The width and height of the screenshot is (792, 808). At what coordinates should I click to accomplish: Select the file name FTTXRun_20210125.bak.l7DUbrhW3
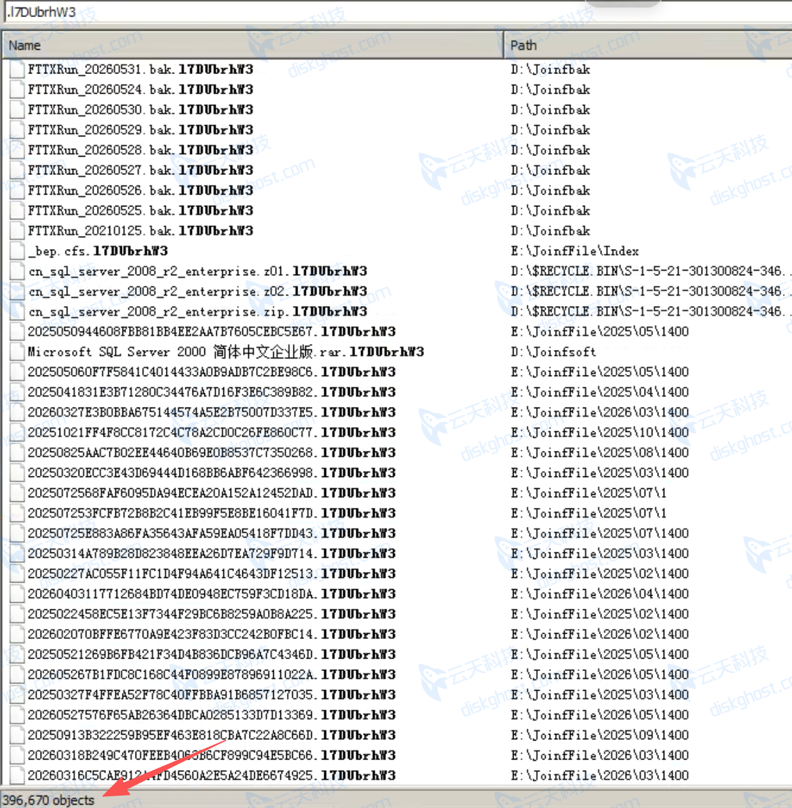140,231
